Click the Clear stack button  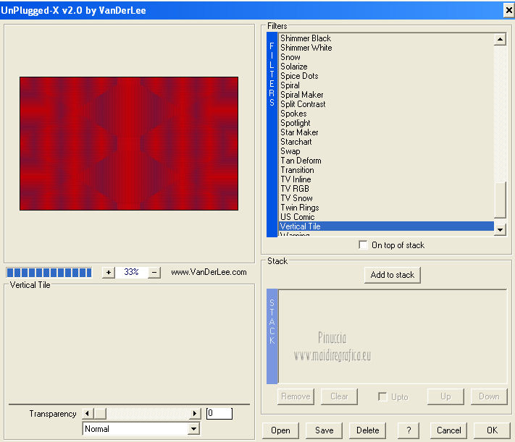click(x=339, y=396)
